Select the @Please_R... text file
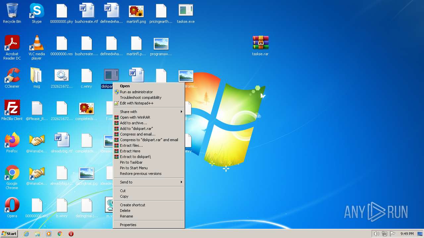This screenshot has width=424, height=238. click(x=37, y=110)
